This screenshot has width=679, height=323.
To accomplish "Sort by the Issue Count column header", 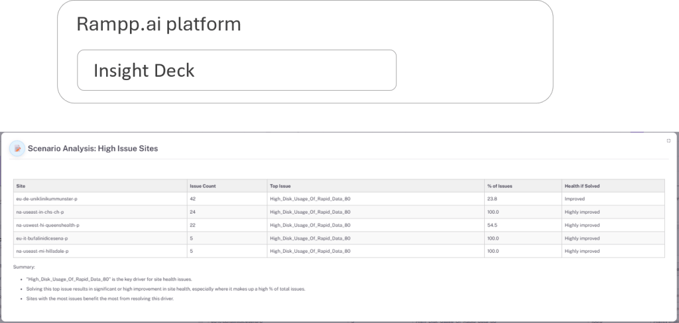I will 202,185.
